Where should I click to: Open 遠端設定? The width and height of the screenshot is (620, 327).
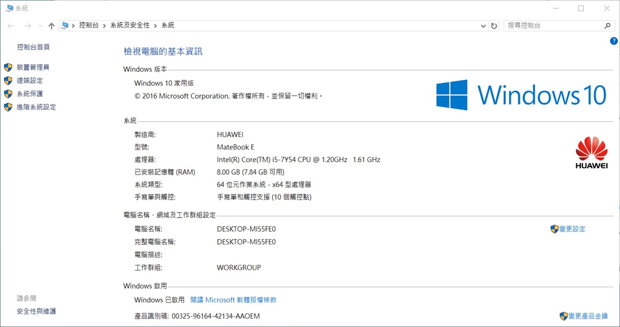(x=30, y=81)
